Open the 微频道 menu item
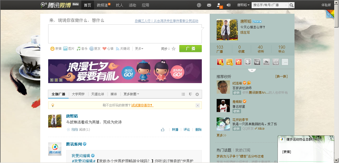The width and height of the screenshot is (339, 163). tap(104, 5)
